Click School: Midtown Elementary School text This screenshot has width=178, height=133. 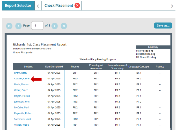point(32,49)
